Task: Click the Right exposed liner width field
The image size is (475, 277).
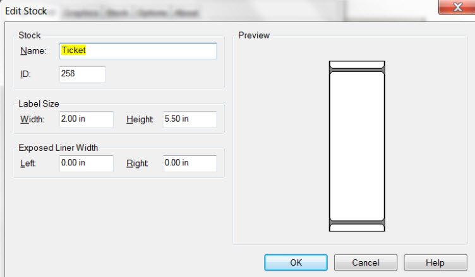Action: click(x=190, y=163)
